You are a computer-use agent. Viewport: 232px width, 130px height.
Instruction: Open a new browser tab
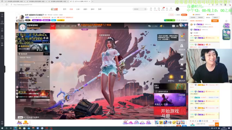(x=93, y=1)
